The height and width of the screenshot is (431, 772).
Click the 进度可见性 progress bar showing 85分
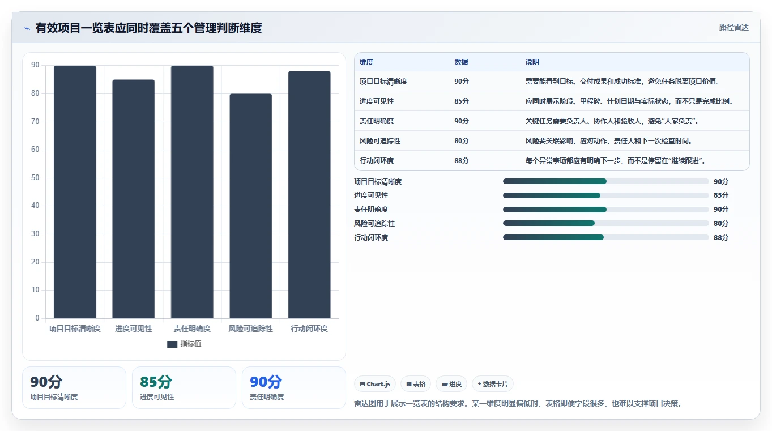606,195
